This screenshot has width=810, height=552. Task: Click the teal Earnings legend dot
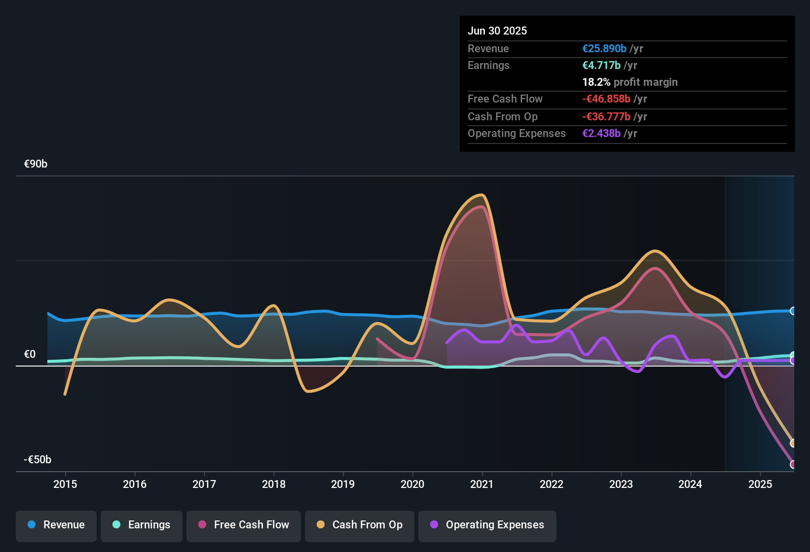pos(116,525)
